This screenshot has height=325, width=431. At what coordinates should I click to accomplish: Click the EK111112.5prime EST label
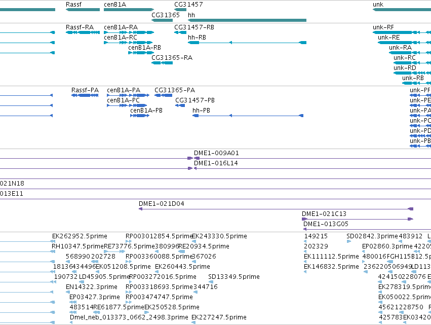(x=331, y=257)
